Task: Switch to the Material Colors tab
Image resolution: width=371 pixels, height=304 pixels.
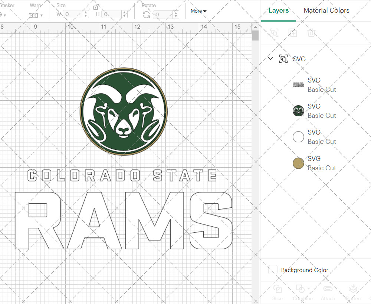Action: (326, 10)
